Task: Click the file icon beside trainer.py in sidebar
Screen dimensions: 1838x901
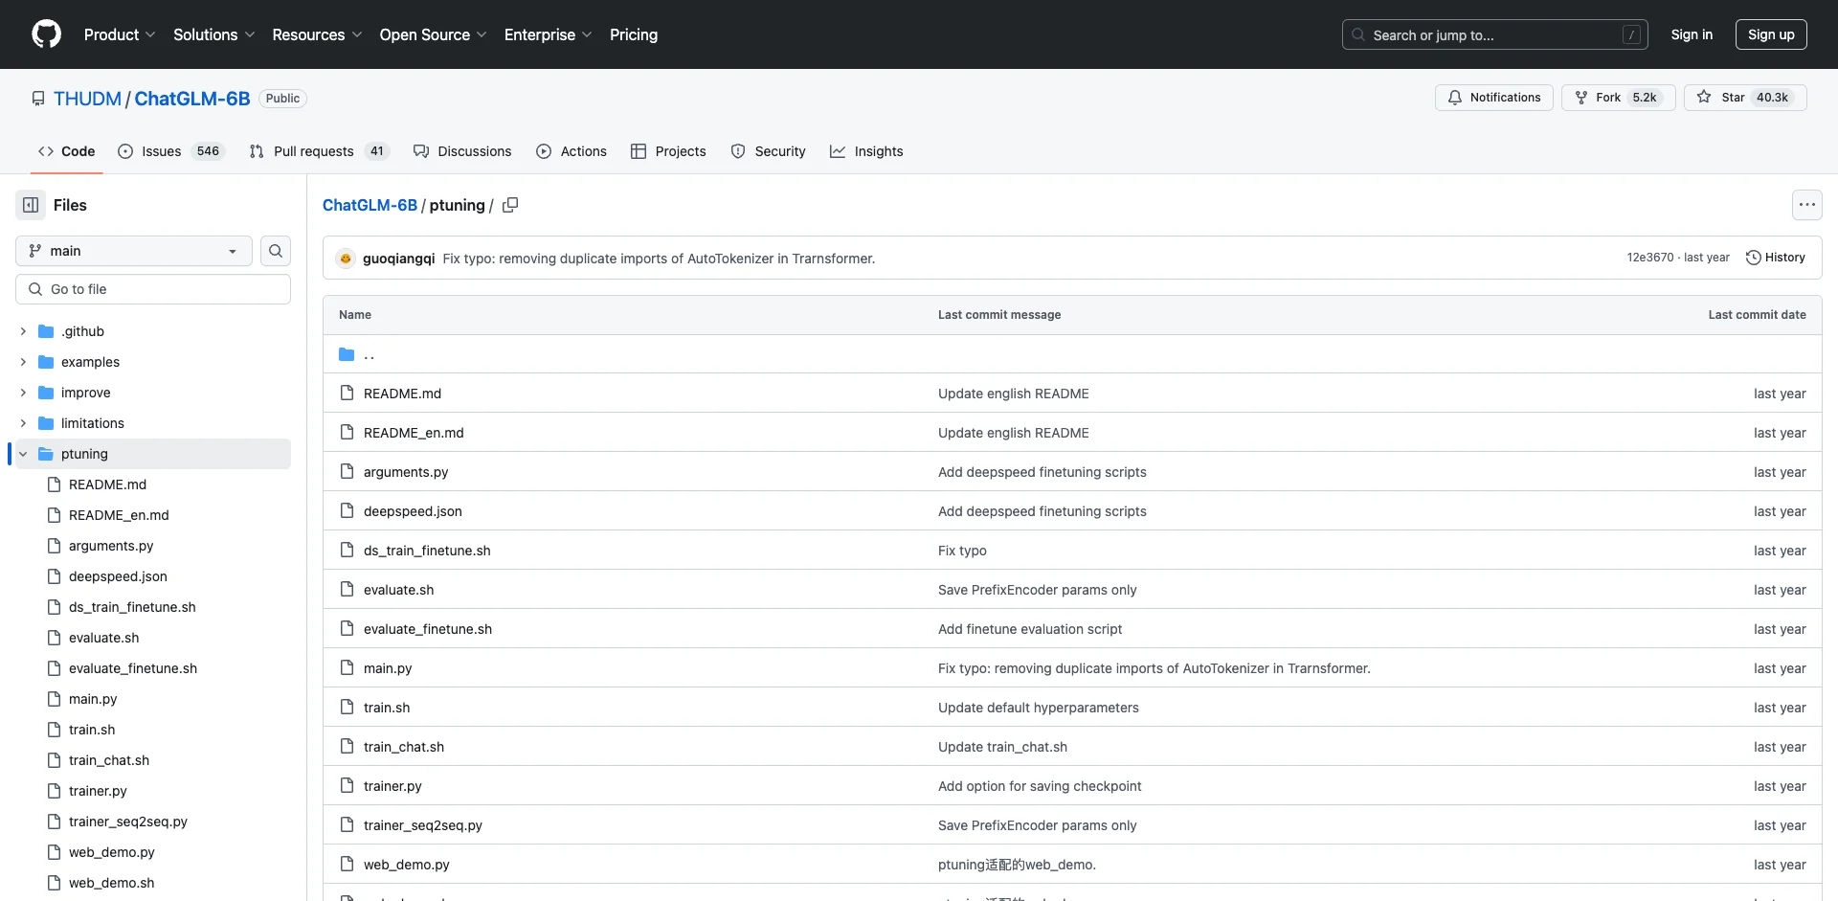Action: click(55, 791)
